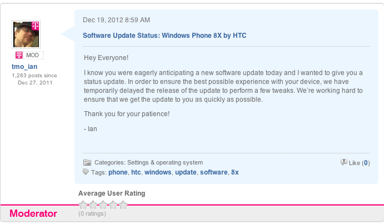Viewport: 384px width, 224px height.
Task: Rate the post four stars
Action: click(113, 205)
